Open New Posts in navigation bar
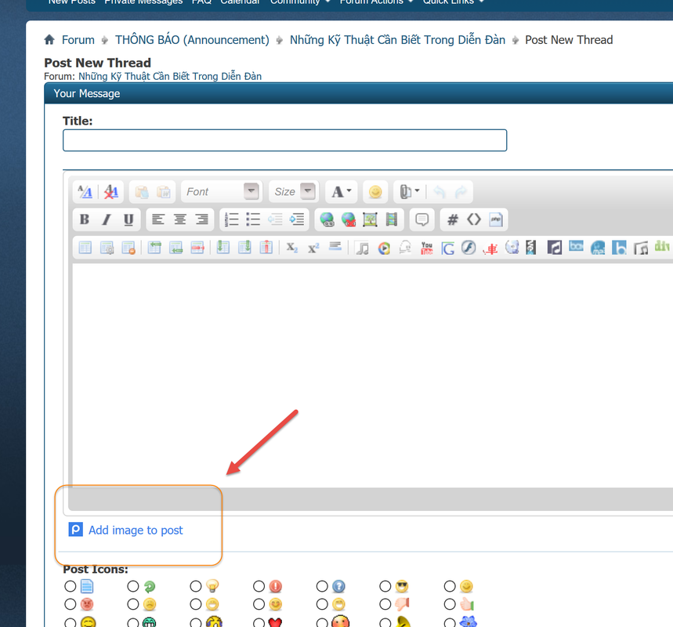This screenshot has height=627, width=673. [71, 2]
